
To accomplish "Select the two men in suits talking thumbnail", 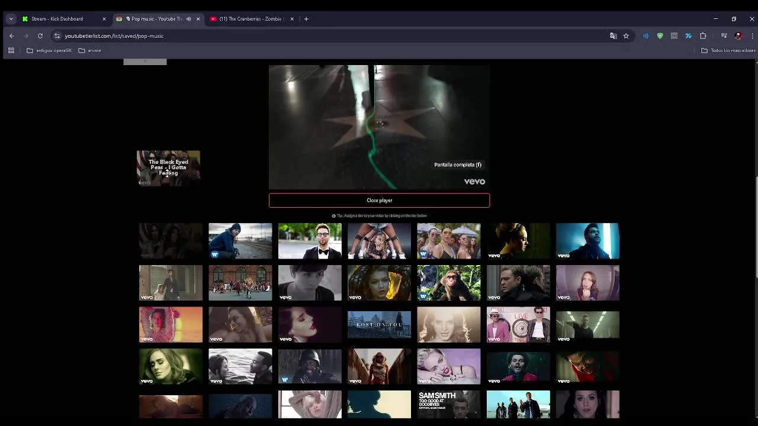I will coord(518,283).
